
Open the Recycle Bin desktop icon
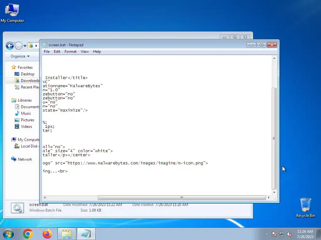[305, 207]
